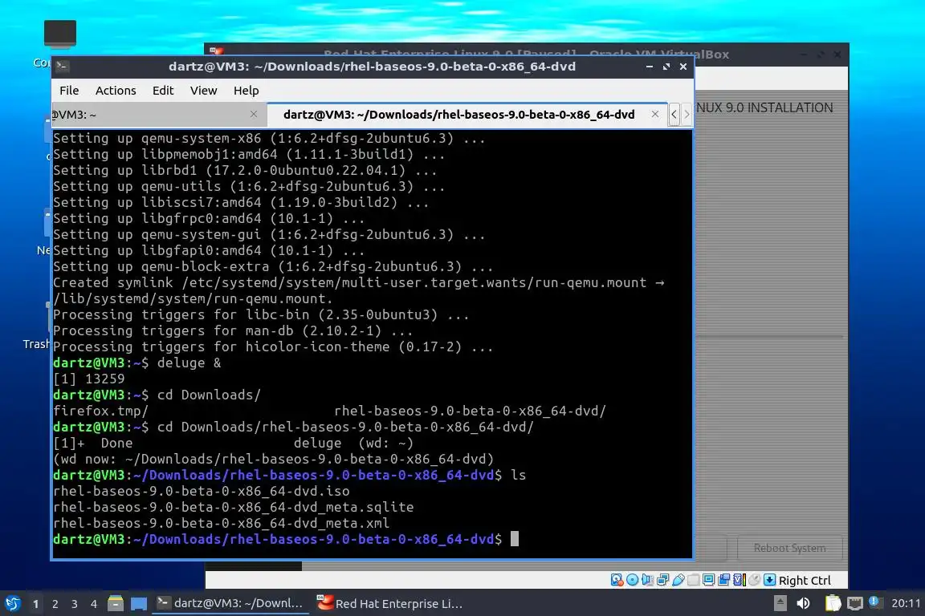Click the eject removable media tray icon

tap(780, 603)
